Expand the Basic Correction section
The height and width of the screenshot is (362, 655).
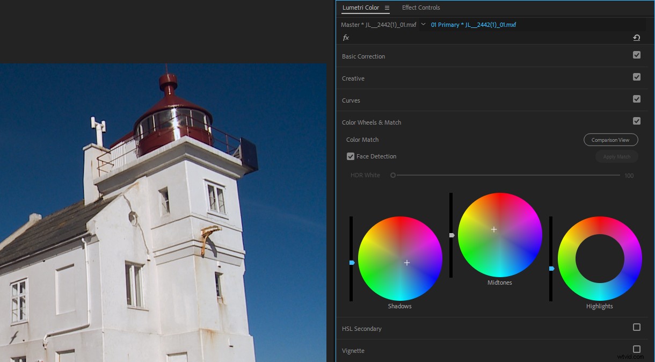tap(363, 56)
